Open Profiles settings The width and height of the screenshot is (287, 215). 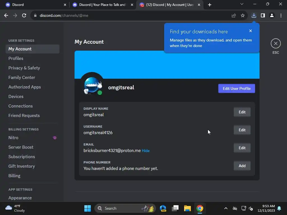pos(33,59)
